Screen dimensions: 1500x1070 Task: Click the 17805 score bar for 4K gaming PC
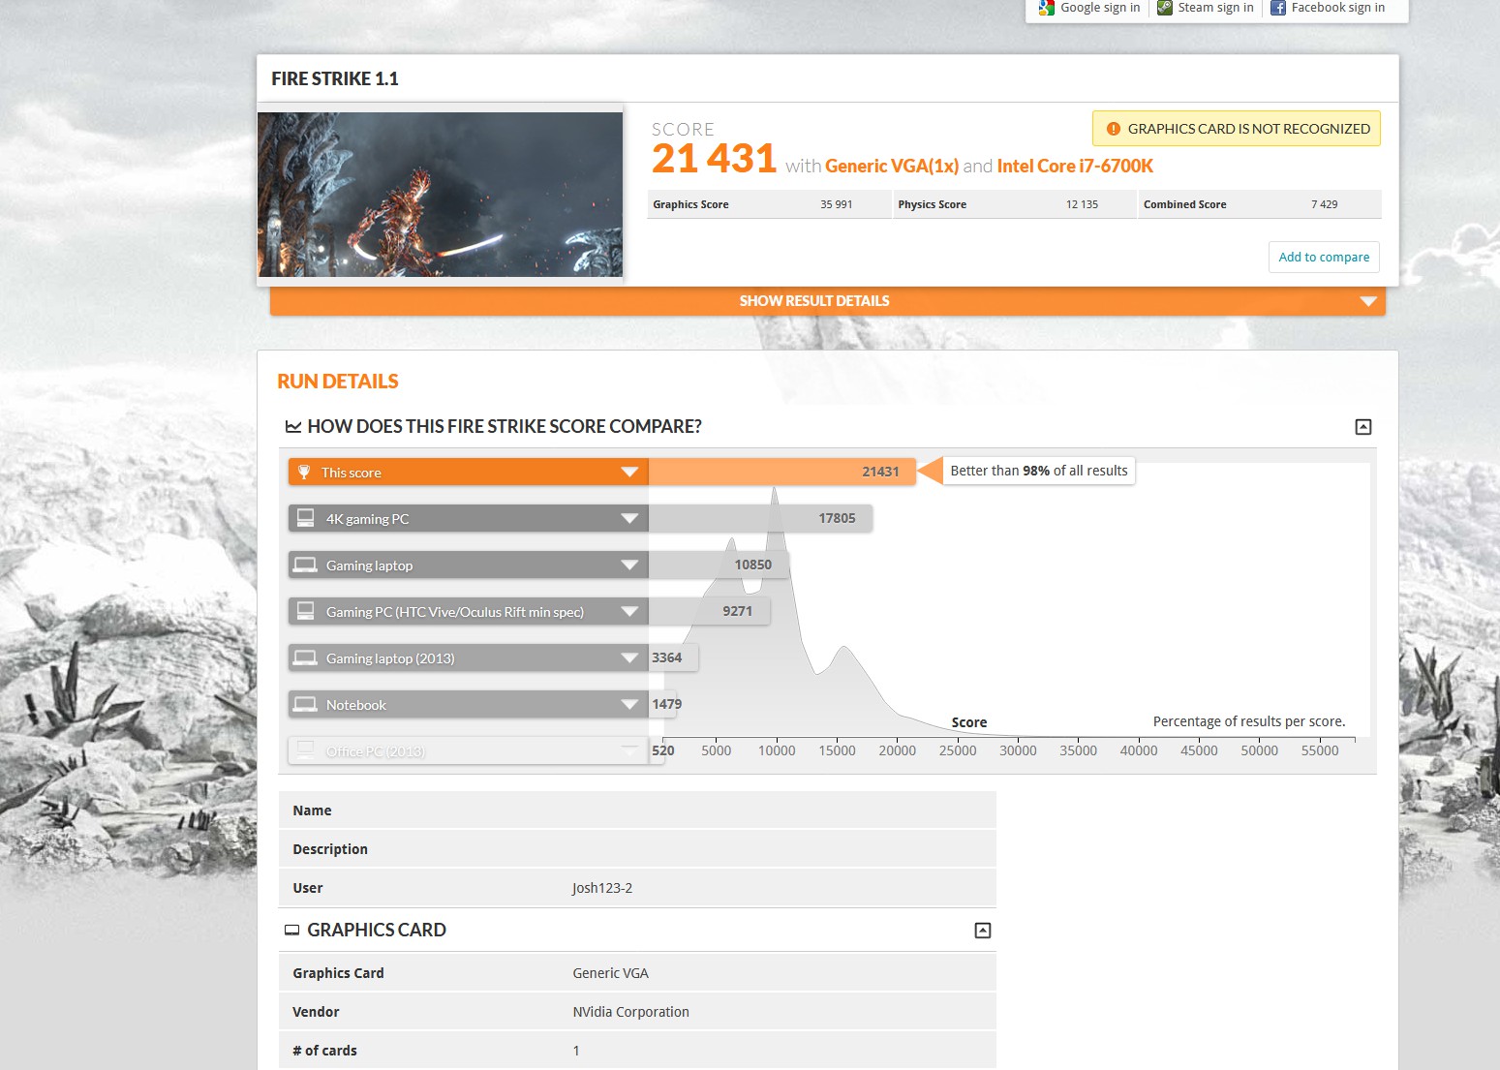(760, 518)
